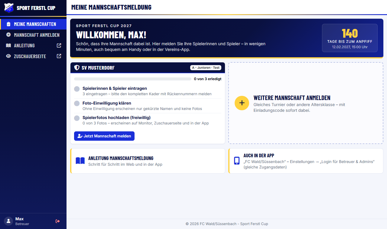Viewport: 387px width, 229px height.
Task: Go to Zuschauerseite from the sidebar
Action: click(x=33, y=56)
